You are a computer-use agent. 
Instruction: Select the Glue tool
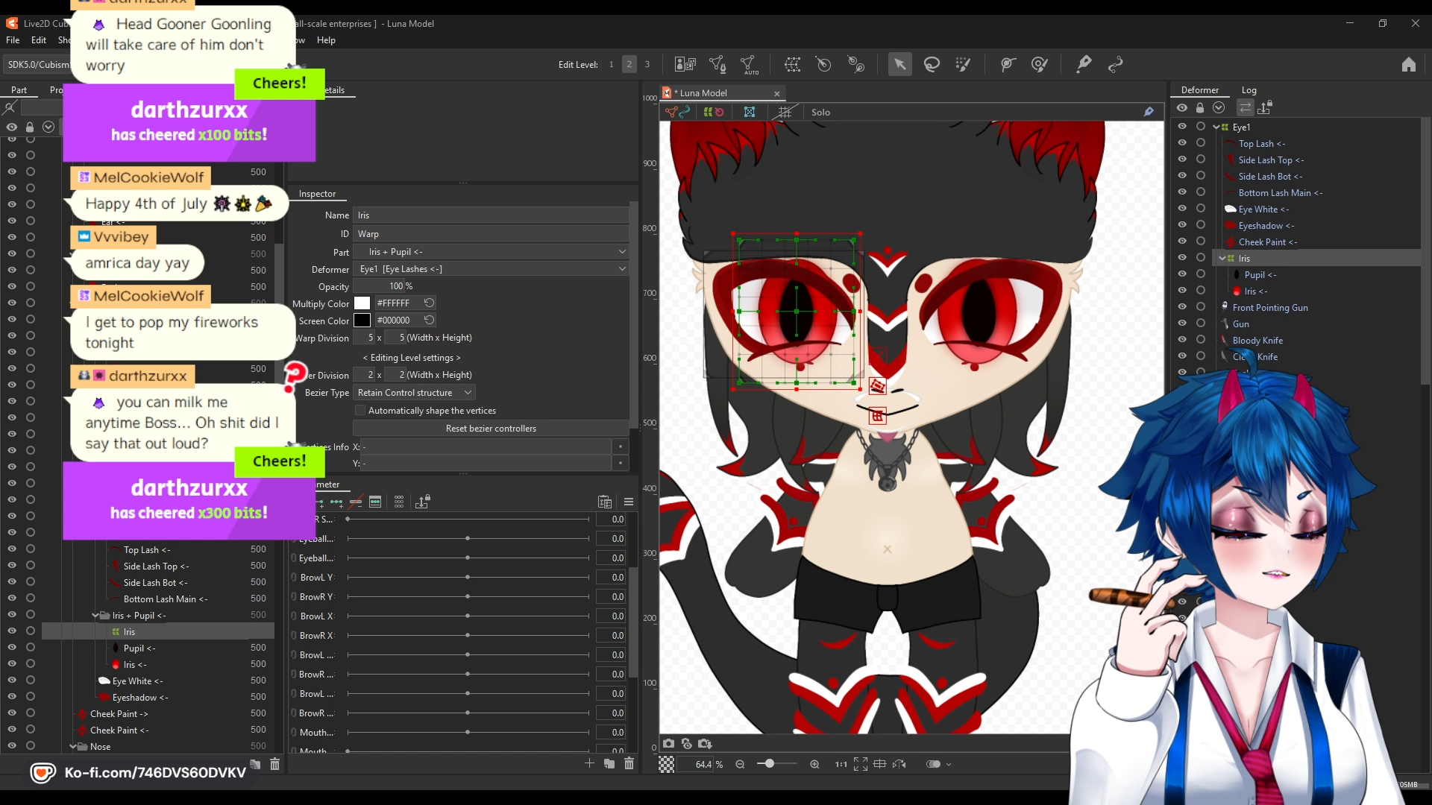[x=1008, y=64]
